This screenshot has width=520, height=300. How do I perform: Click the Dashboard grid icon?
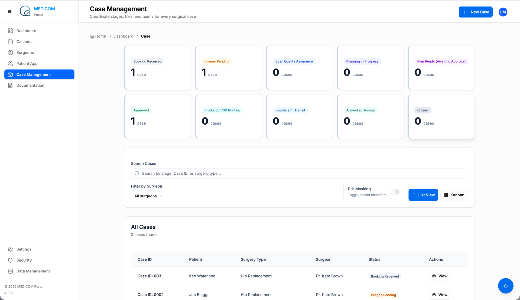click(x=10, y=31)
